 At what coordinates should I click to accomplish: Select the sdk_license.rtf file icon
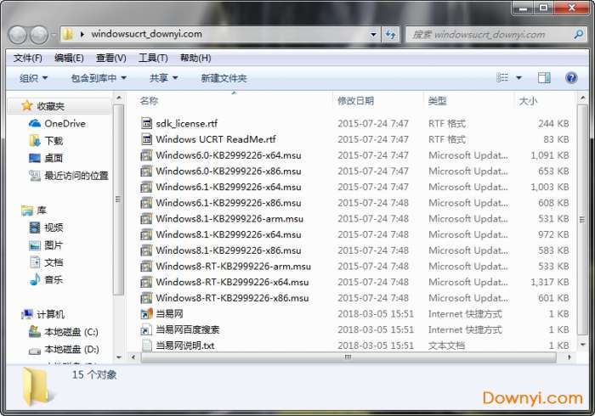click(146, 123)
